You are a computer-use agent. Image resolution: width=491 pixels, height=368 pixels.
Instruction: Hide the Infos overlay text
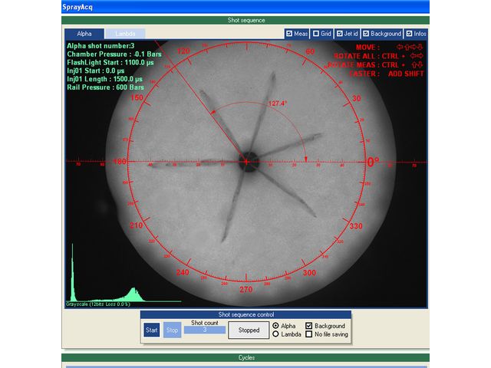pos(408,34)
